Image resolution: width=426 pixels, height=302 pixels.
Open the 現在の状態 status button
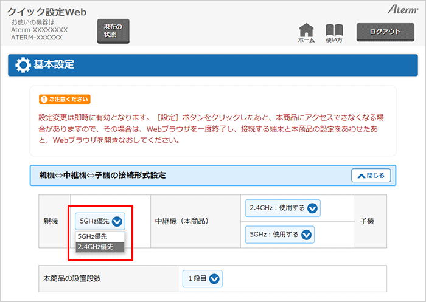(113, 31)
